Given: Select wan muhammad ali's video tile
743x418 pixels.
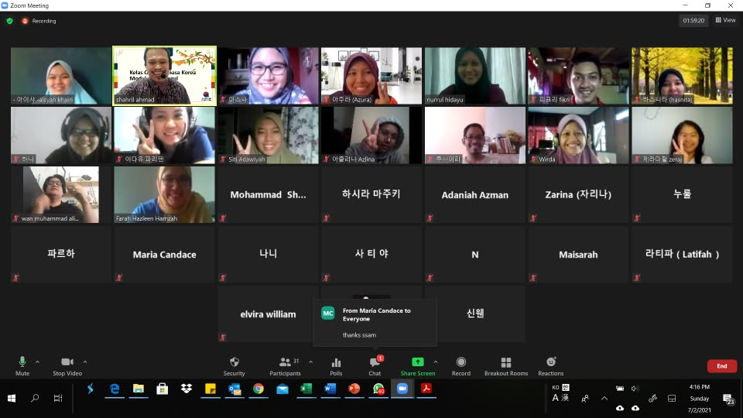Looking at the screenshot, I should click(x=61, y=194).
